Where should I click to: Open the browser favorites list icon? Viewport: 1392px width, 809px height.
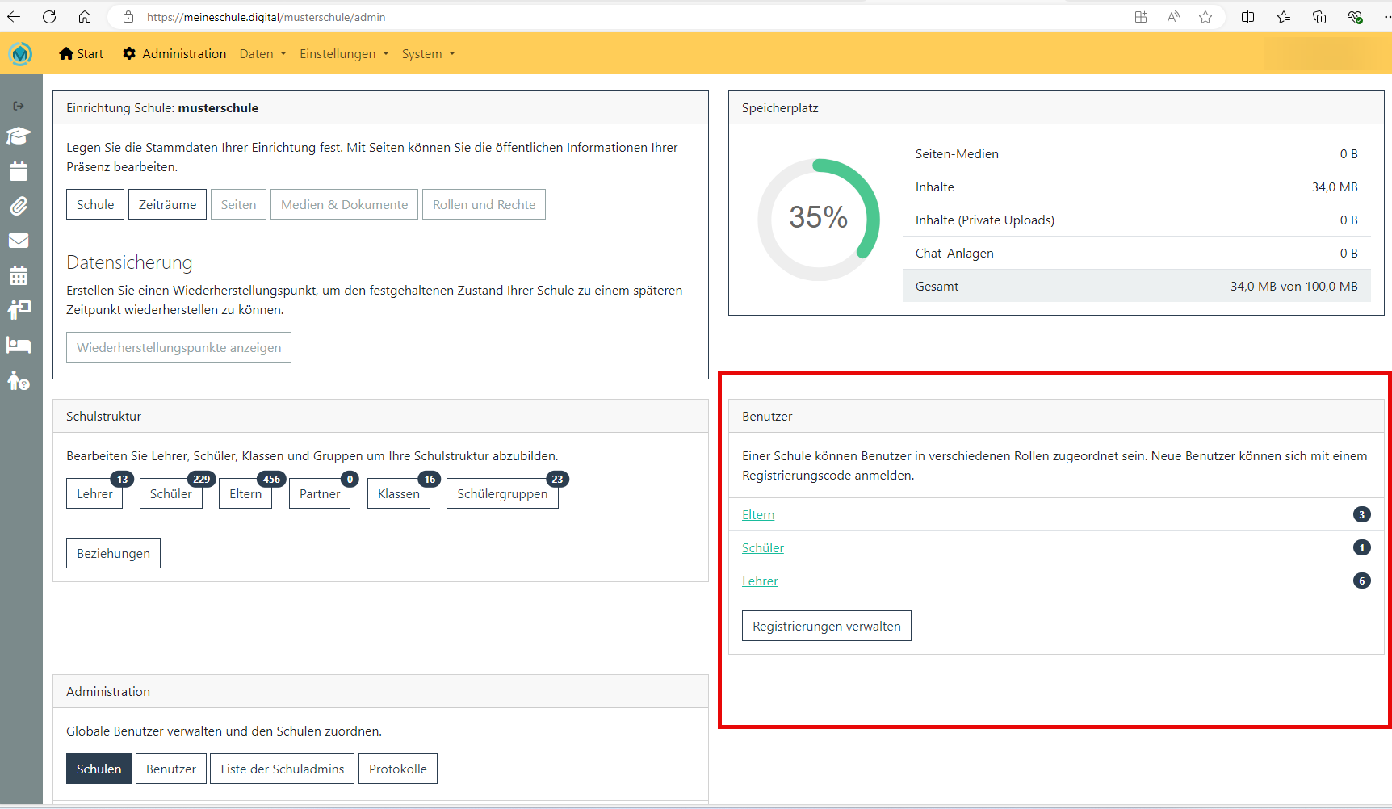click(x=1284, y=17)
